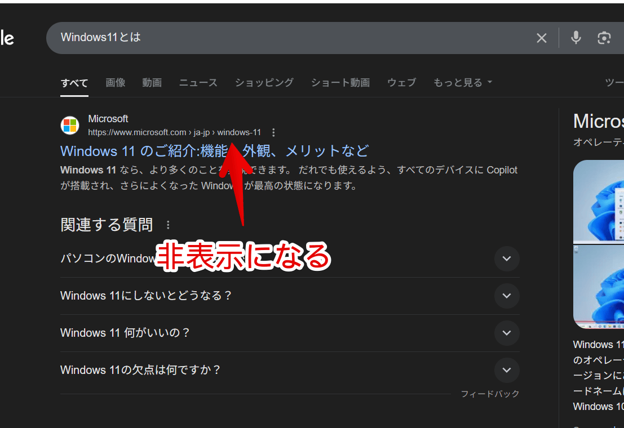Expand Windows 11の欠点は何ですか？ question
Viewport: 624px width, 428px height.
[x=507, y=370]
